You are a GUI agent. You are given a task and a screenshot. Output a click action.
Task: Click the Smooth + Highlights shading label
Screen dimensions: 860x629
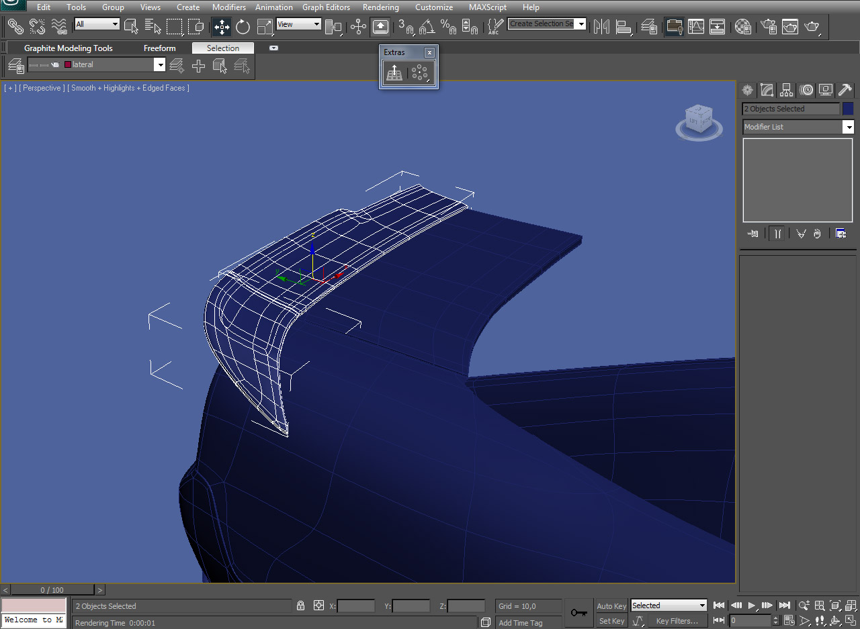(128, 88)
